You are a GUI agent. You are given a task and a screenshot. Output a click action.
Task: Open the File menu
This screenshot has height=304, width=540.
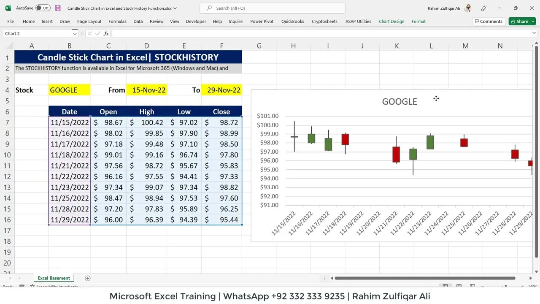tap(11, 22)
